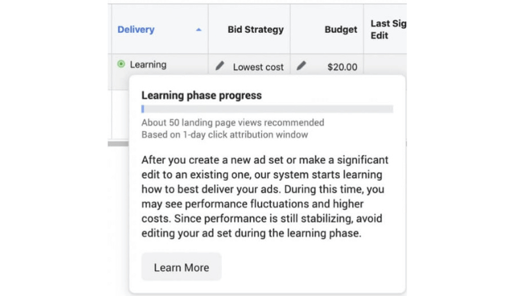Screen dimensions: 527x296
Task: Select the Budget column header
Action: 341,30
